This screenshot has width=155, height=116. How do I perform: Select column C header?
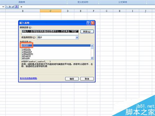coord(51,11)
